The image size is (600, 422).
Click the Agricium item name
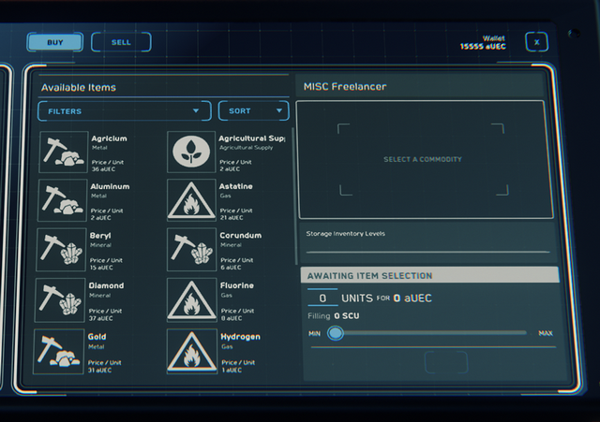109,138
